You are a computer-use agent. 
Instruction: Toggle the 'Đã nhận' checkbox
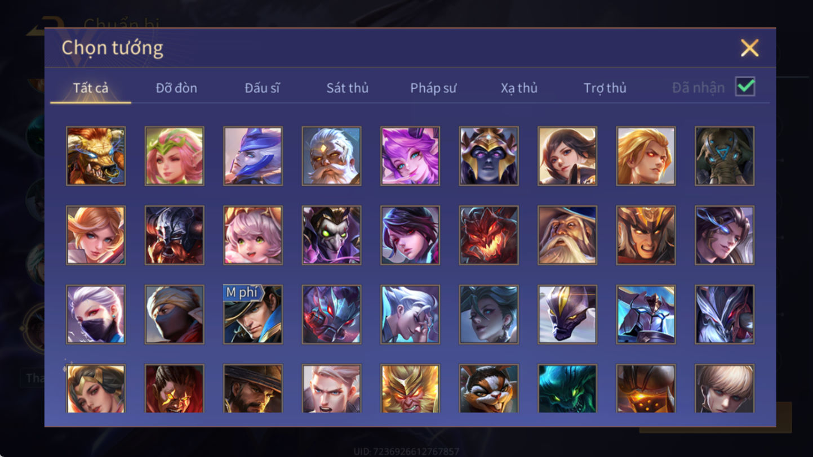745,87
